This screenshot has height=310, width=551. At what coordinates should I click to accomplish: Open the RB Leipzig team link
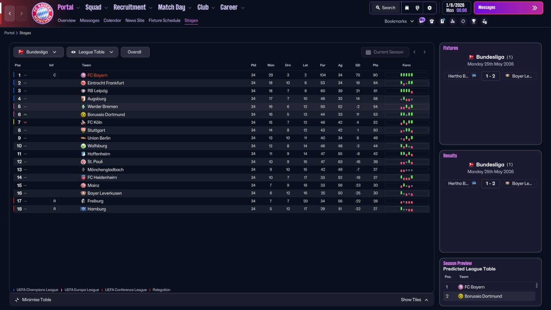[x=97, y=91]
